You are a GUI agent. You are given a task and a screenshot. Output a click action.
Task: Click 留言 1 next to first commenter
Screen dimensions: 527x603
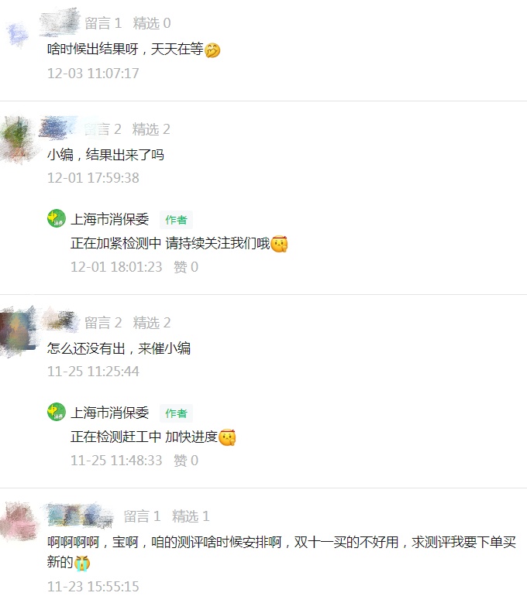(x=103, y=23)
